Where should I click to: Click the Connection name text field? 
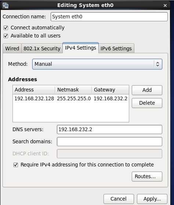pos(109,17)
